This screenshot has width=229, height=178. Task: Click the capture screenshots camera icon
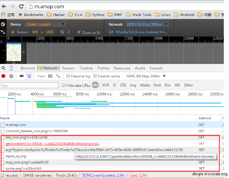pyautogui.click(x=22, y=76)
